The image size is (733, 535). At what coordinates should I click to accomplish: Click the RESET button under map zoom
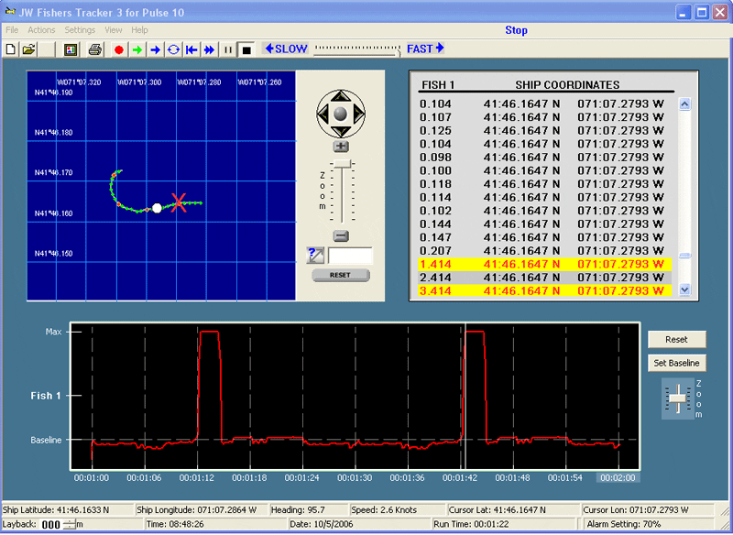click(341, 275)
